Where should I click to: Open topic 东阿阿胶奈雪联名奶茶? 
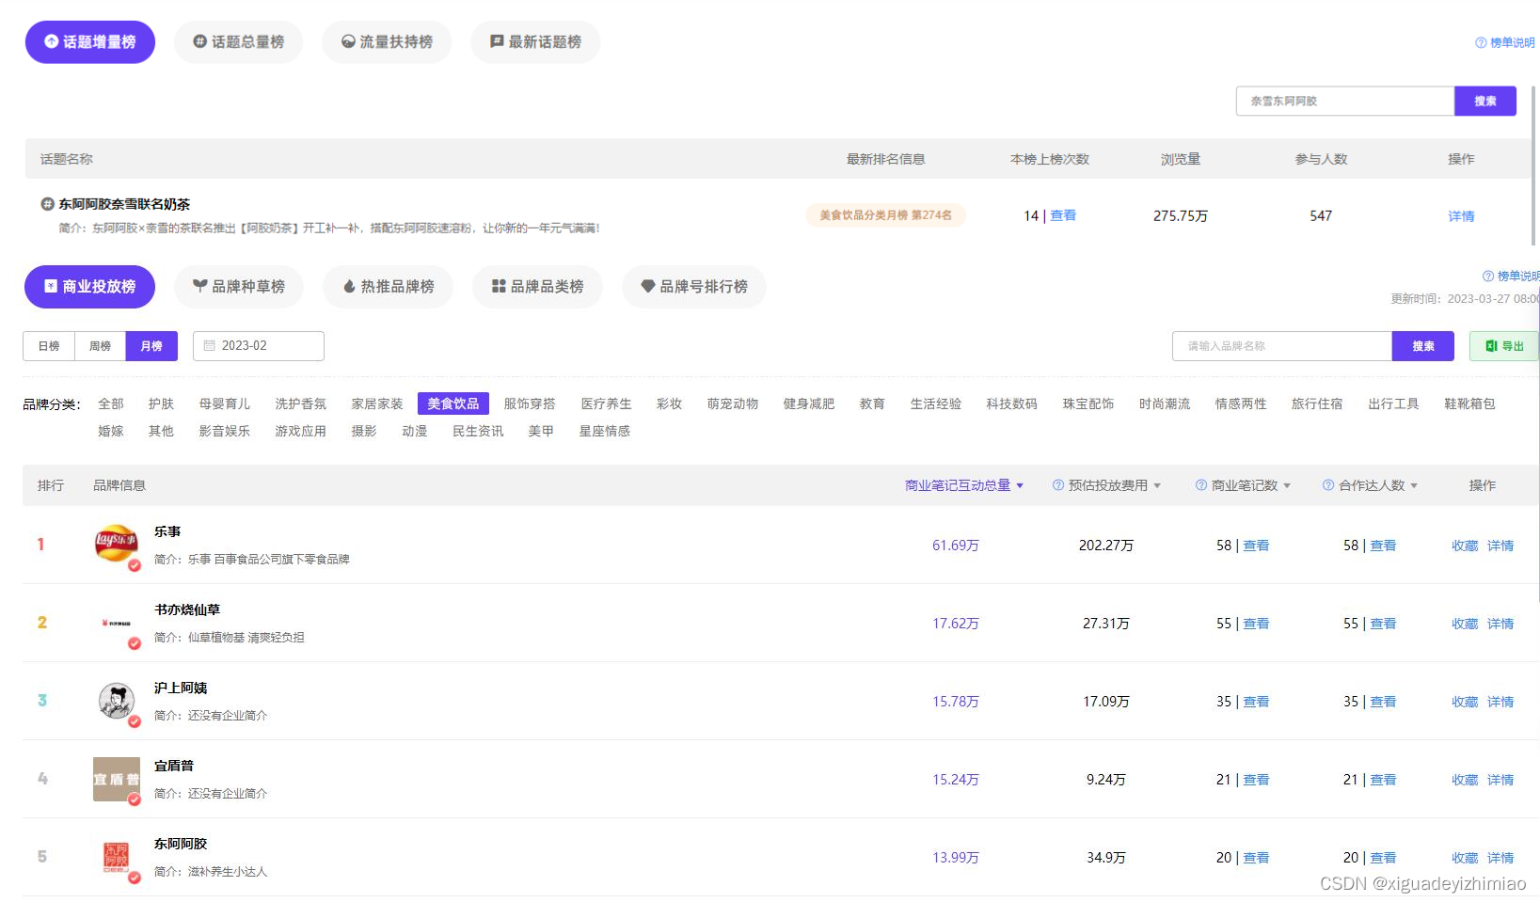pos(124,204)
